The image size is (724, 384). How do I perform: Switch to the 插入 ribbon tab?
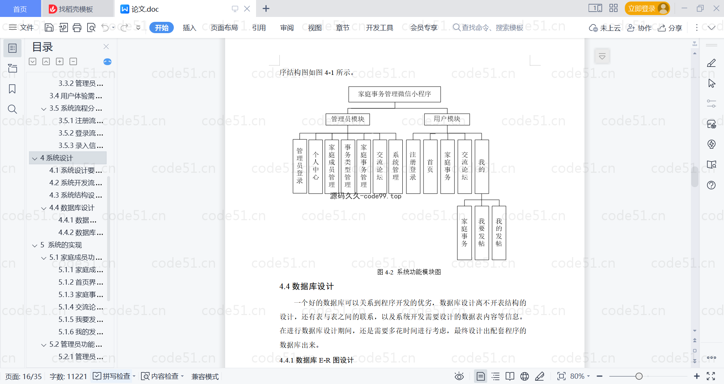[189, 27]
